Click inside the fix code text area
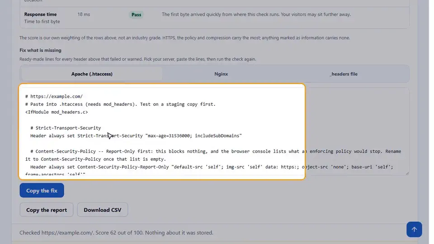 (x=214, y=131)
